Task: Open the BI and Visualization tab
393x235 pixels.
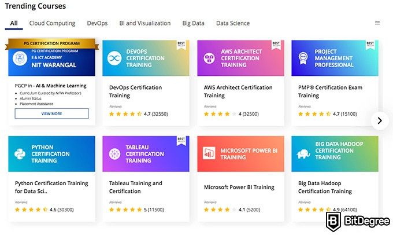Action: [145, 23]
